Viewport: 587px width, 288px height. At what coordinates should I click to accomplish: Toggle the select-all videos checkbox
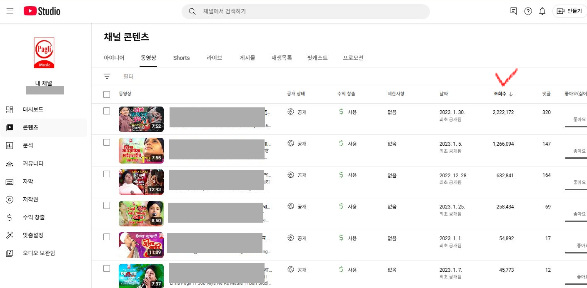click(107, 94)
